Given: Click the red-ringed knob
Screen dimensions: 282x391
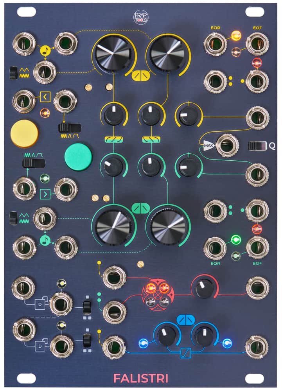Looking at the screenshot, I should [x=205, y=289].
